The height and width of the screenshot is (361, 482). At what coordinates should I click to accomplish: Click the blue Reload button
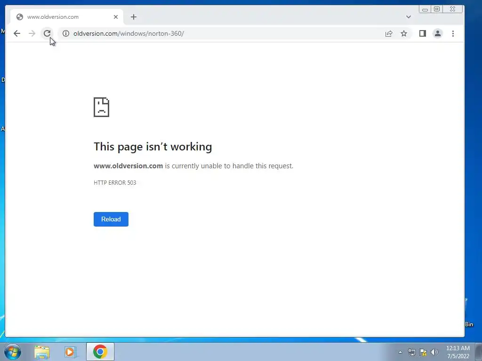[111, 219]
